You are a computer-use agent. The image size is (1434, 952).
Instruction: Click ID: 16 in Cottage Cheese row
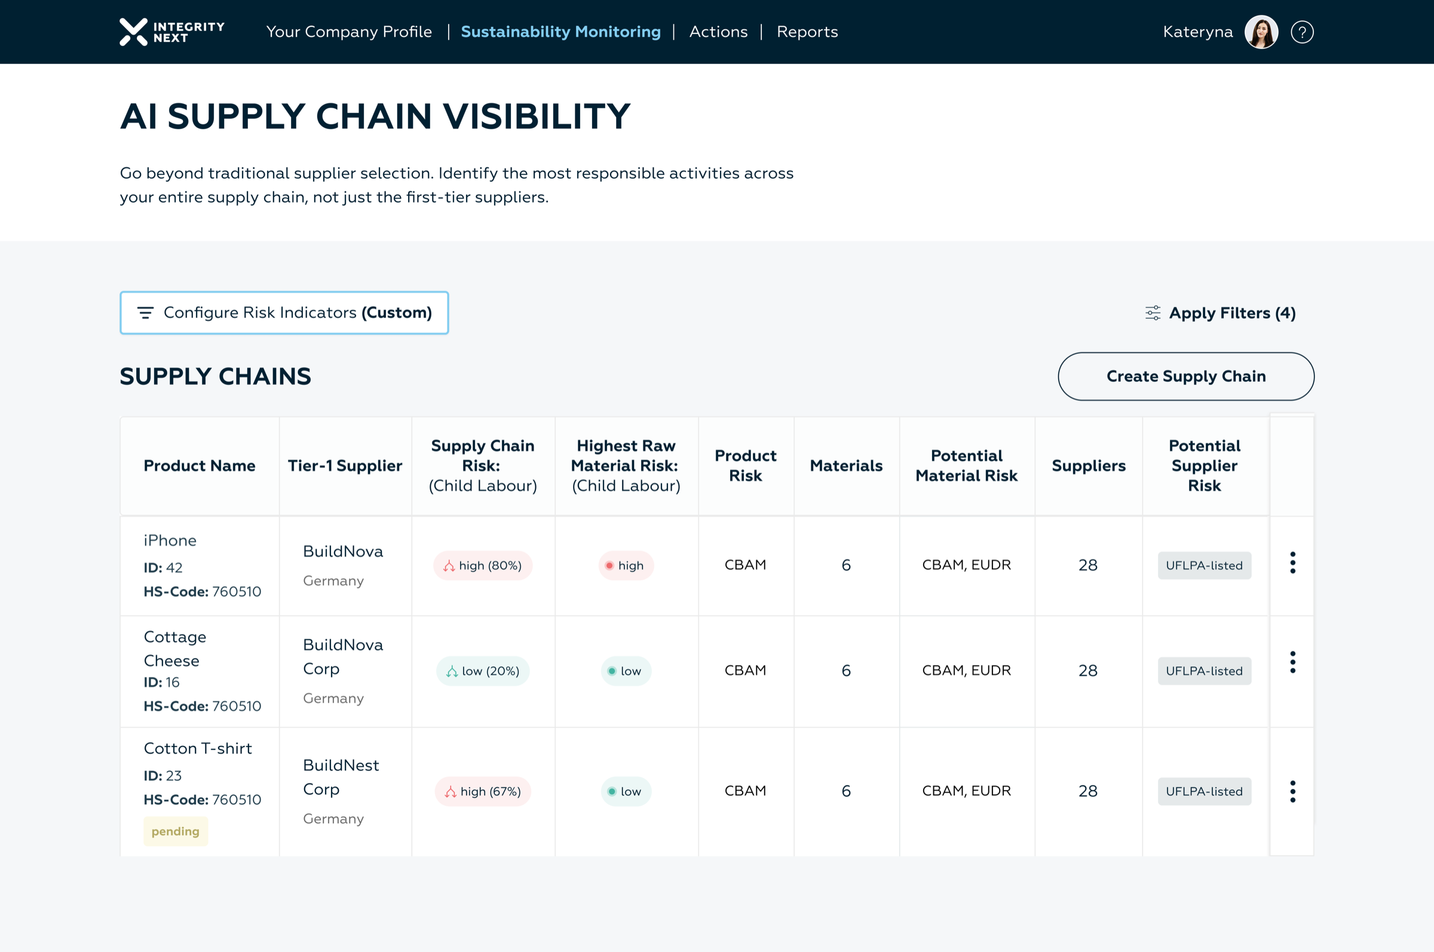click(x=161, y=682)
